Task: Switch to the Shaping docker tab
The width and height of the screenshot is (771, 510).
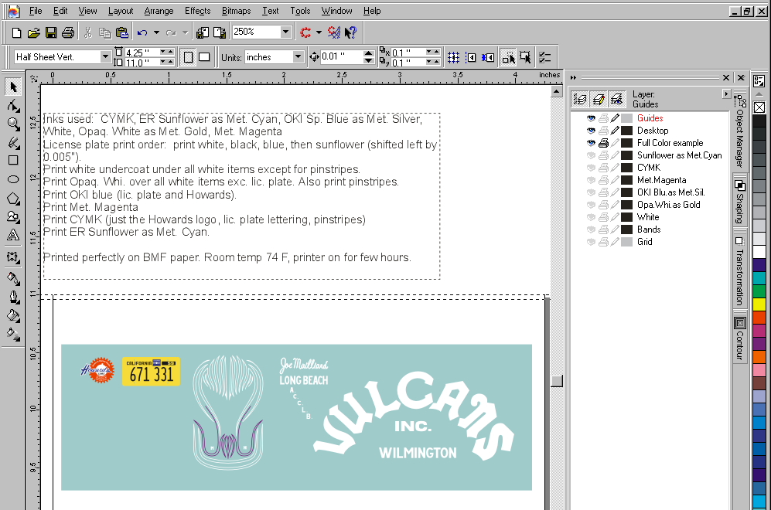Action: click(x=740, y=200)
